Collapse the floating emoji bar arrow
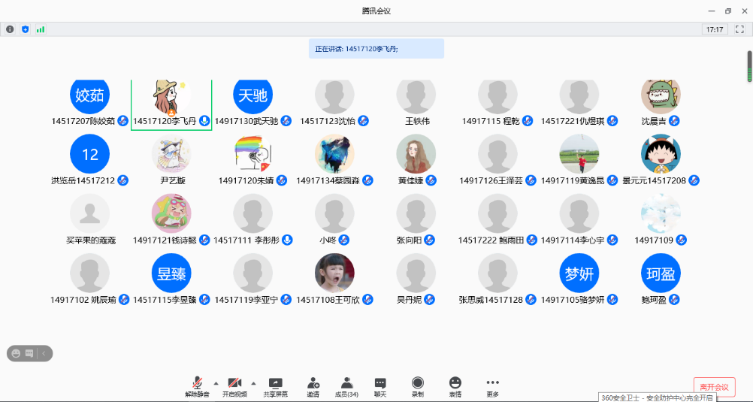 44,353
